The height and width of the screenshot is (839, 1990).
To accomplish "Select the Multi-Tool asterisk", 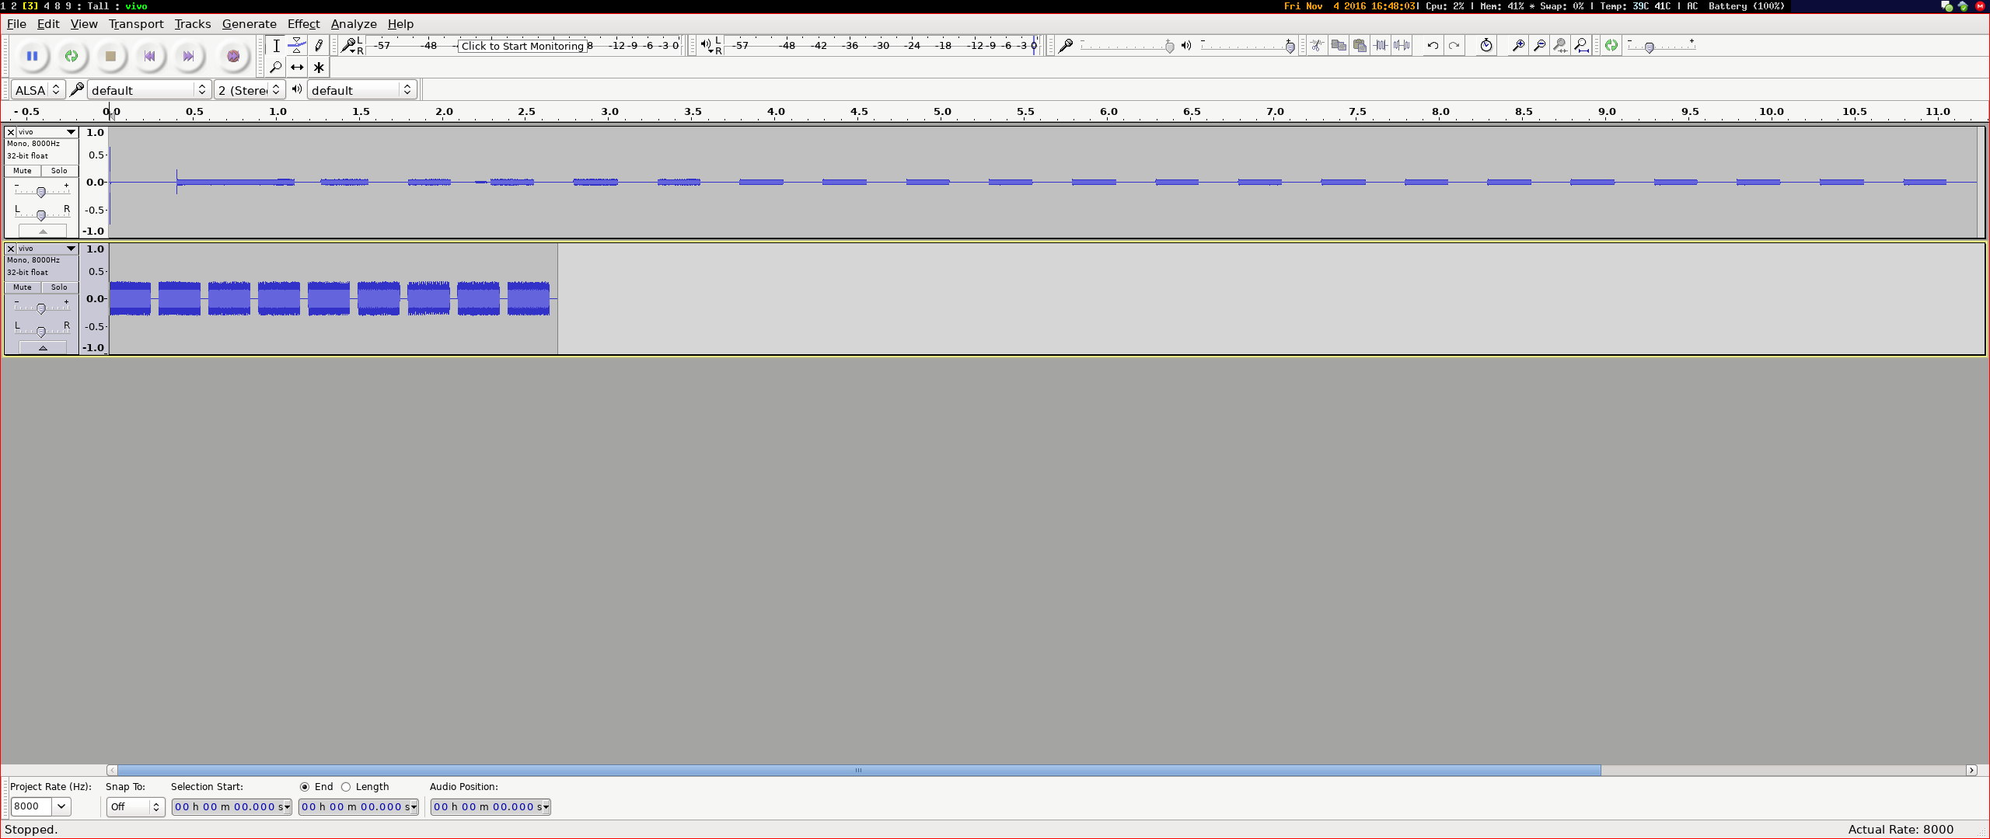I will pyautogui.click(x=319, y=68).
